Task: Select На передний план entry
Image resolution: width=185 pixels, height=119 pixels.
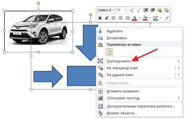Action: pos(139,68)
